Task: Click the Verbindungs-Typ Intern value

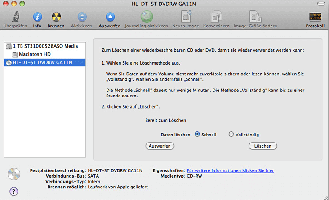Action: (94, 181)
